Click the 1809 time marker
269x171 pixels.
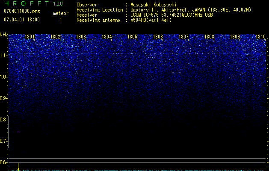[235, 37]
